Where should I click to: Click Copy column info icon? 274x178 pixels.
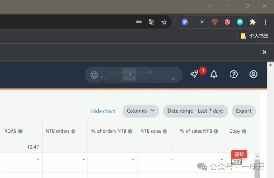coord(244,131)
